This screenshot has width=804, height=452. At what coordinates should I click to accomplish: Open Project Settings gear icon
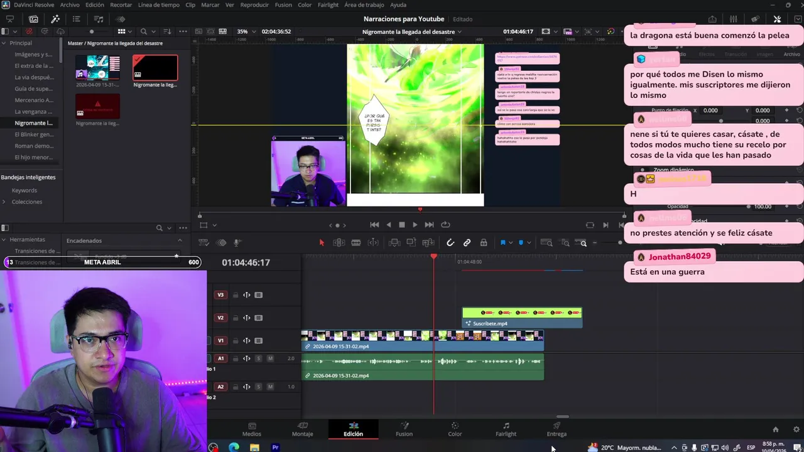coord(797,429)
